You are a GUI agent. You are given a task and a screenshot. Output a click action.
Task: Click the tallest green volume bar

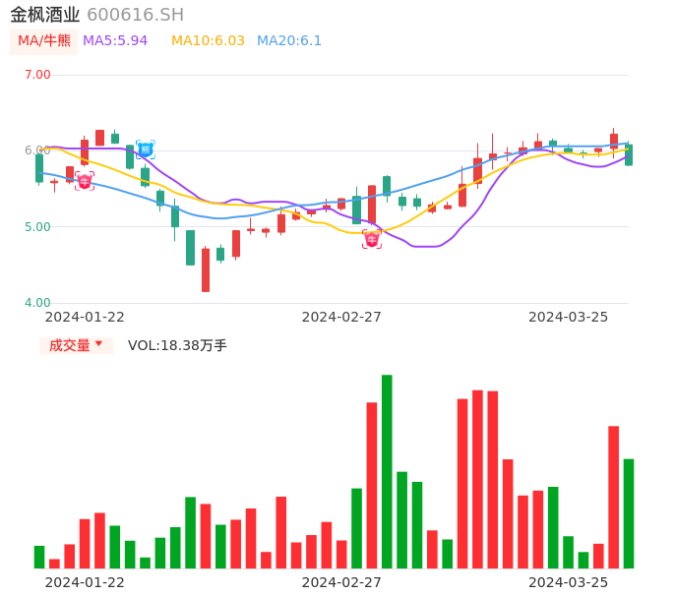coord(387,472)
